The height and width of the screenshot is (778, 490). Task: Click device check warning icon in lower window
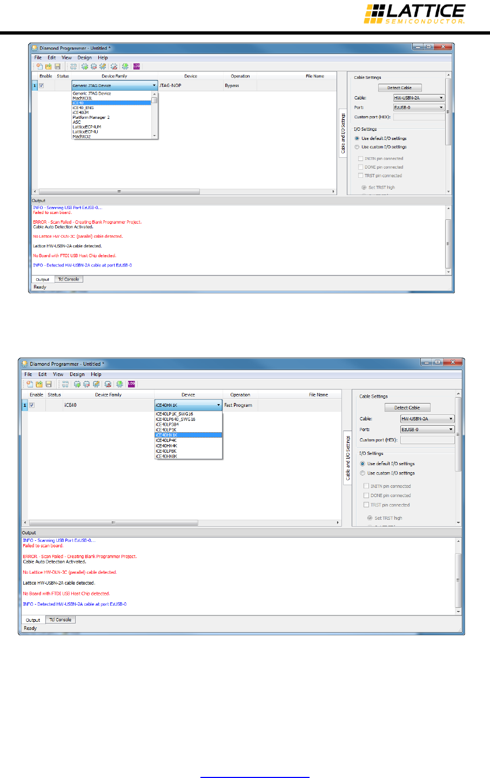pos(108,384)
